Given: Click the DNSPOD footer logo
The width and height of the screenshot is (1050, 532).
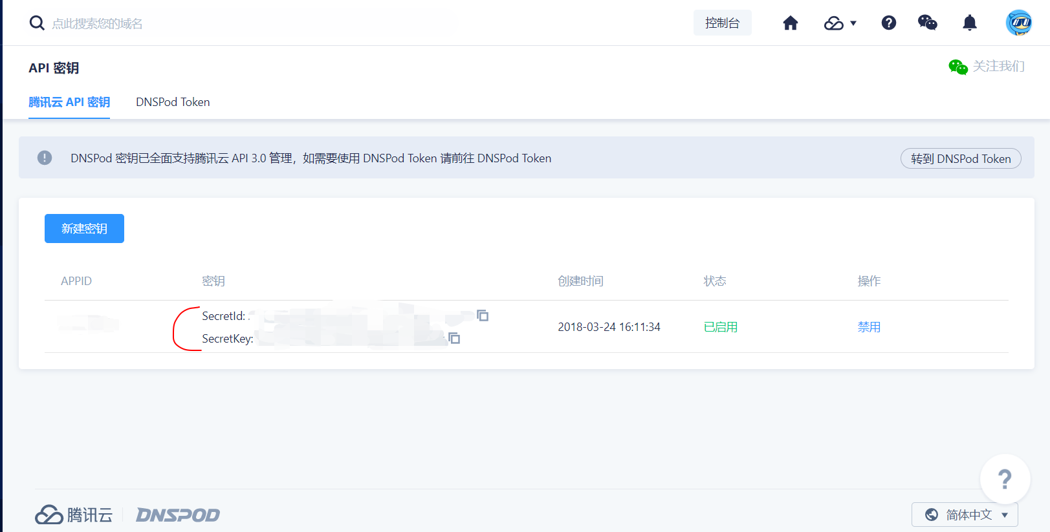Looking at the screenshot, I should pos(178,515).
